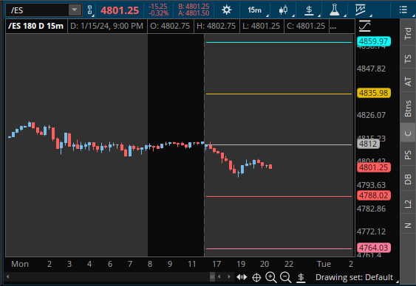Click the crosshair target icon
The width and height of the screenshot is (416, 286).
256,278
